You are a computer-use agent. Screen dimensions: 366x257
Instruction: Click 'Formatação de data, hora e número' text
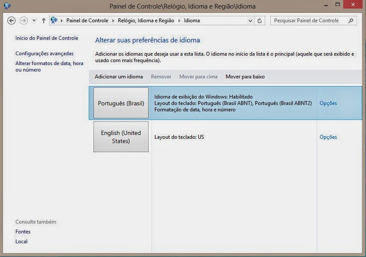[x=195, y=110]
